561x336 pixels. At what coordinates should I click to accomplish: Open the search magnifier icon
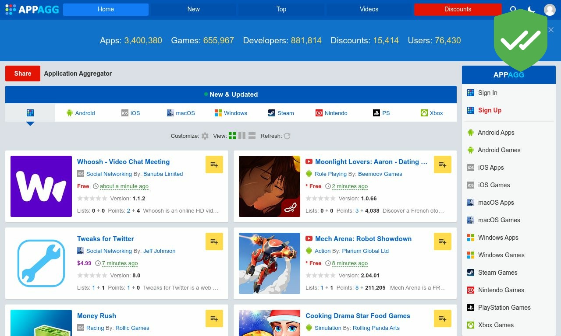(514, 10)
